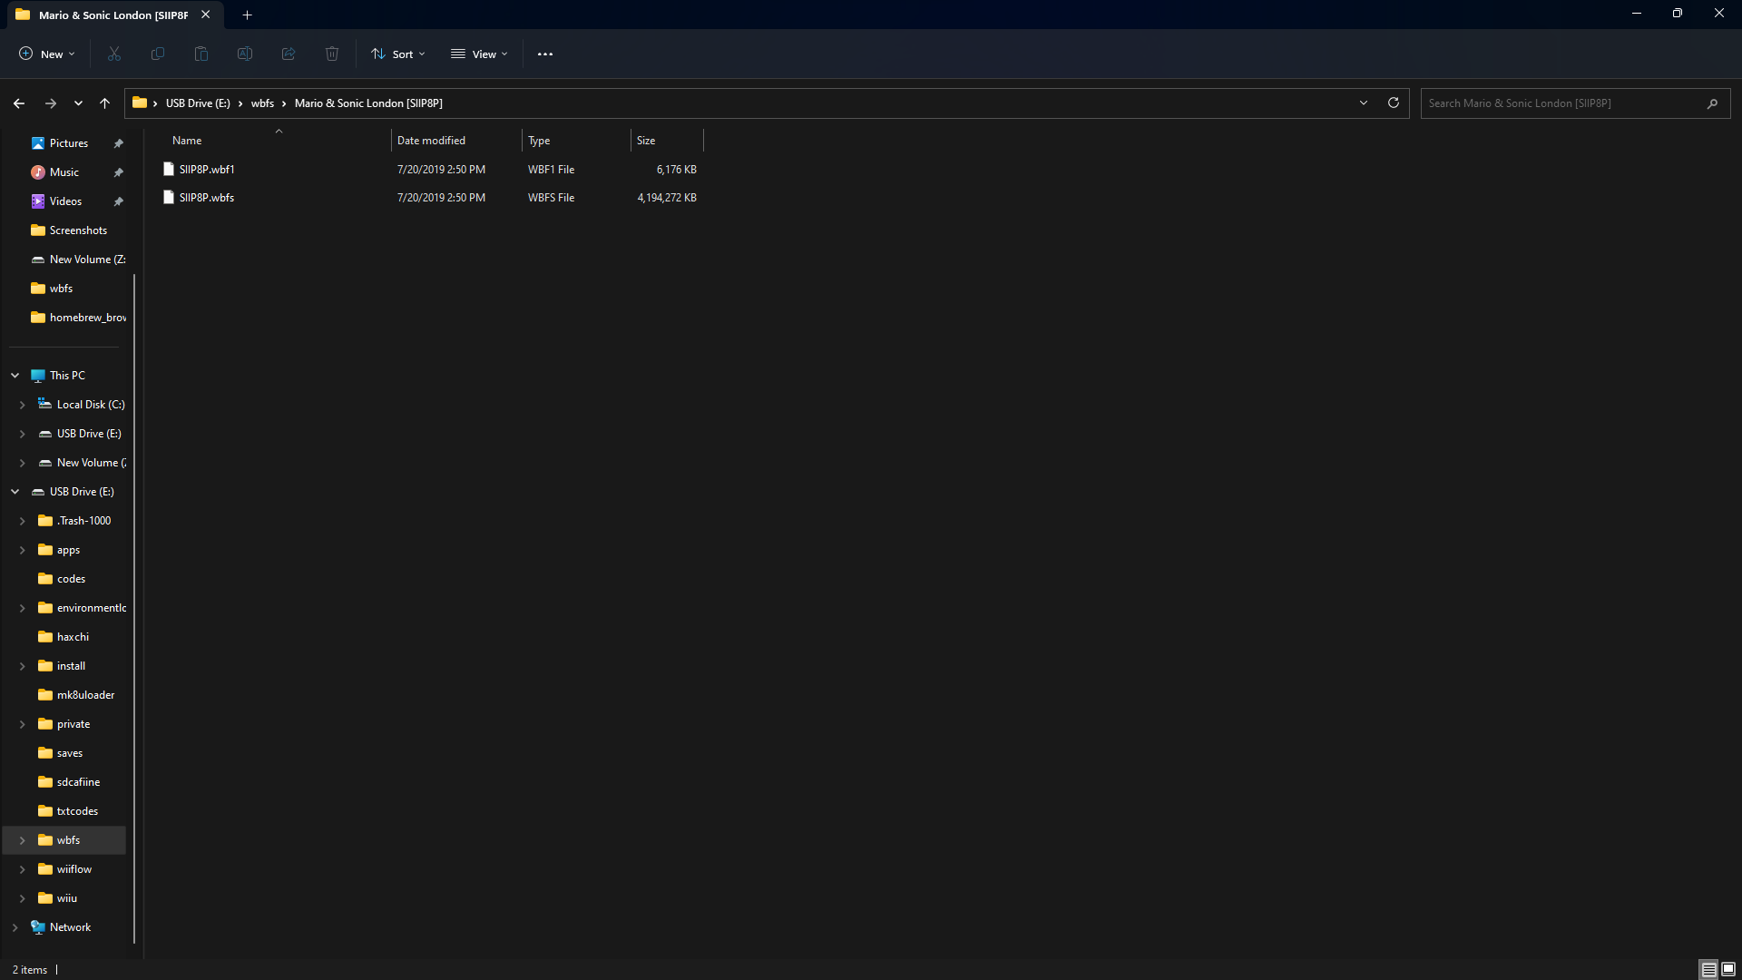Open Pictures in quick access
1742x980 pixels.
pos(68,143)
